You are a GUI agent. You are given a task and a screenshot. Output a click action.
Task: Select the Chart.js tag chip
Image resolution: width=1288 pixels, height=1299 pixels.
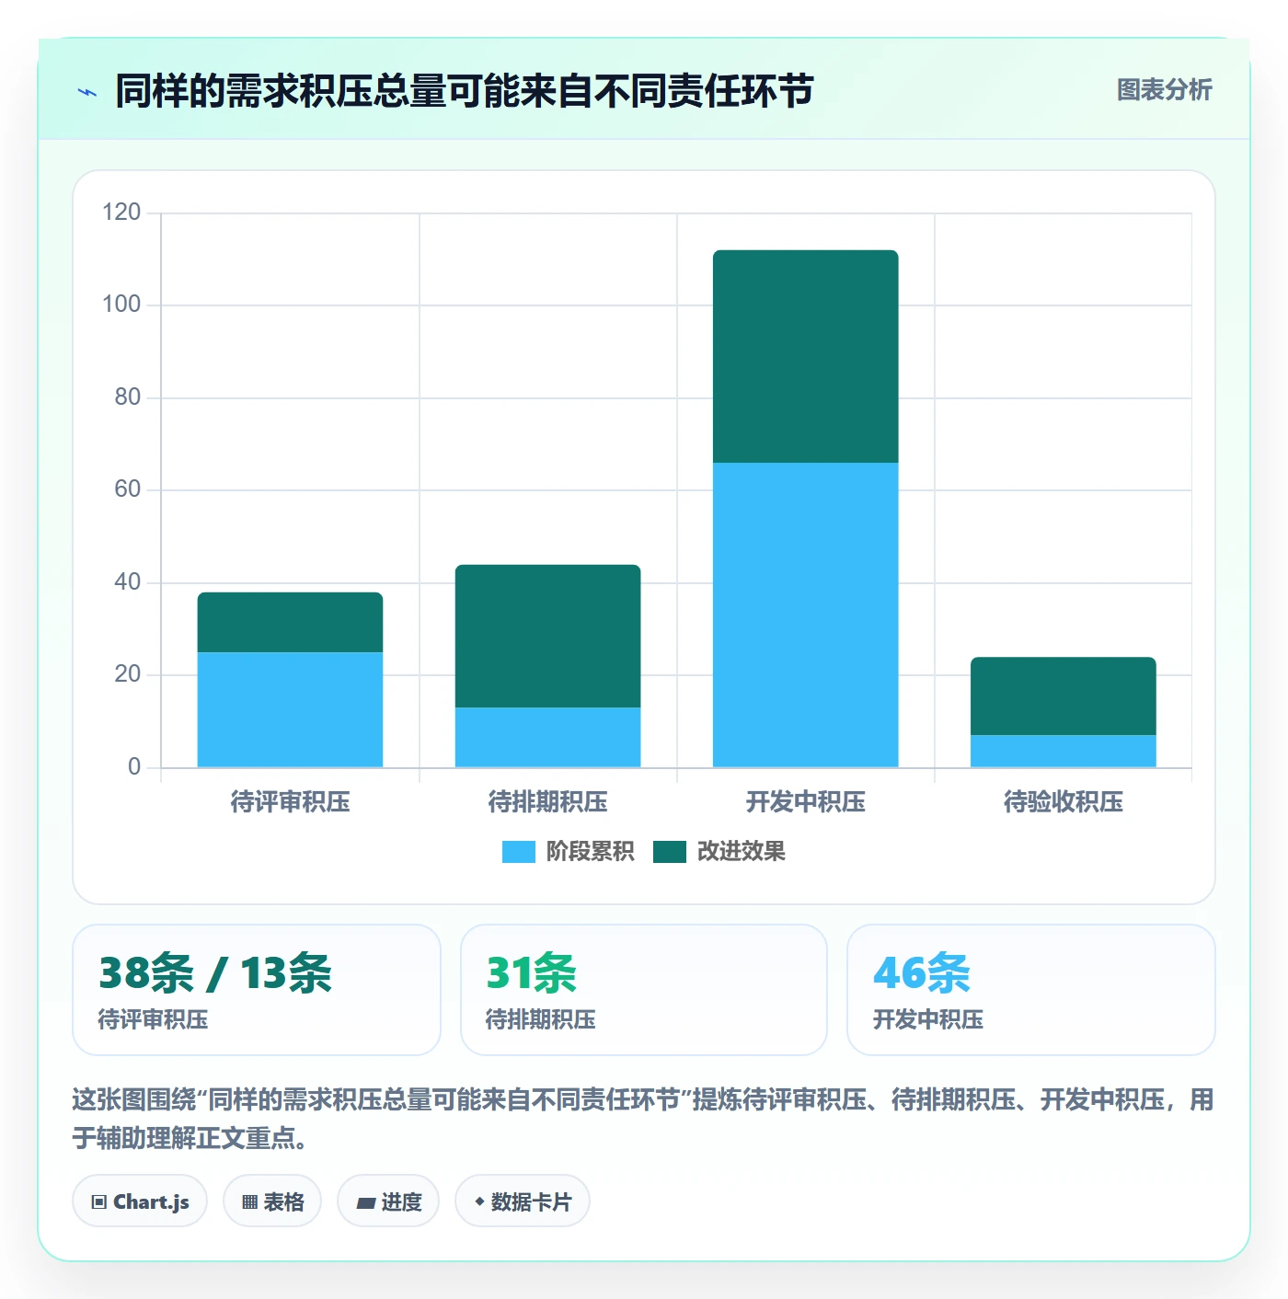[140, 1201]
